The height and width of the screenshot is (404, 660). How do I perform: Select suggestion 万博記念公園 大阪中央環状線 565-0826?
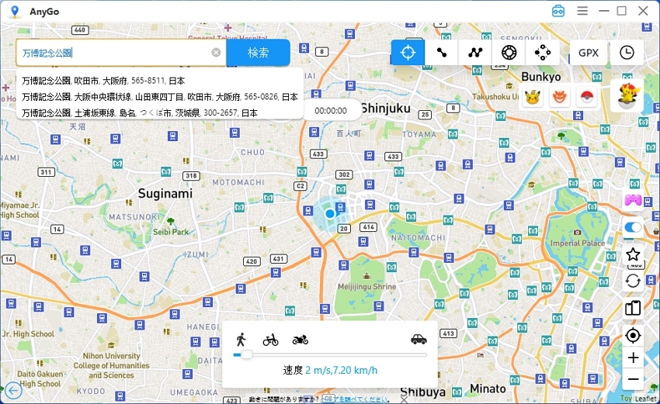pyautogui.click(x=159, y=97)
